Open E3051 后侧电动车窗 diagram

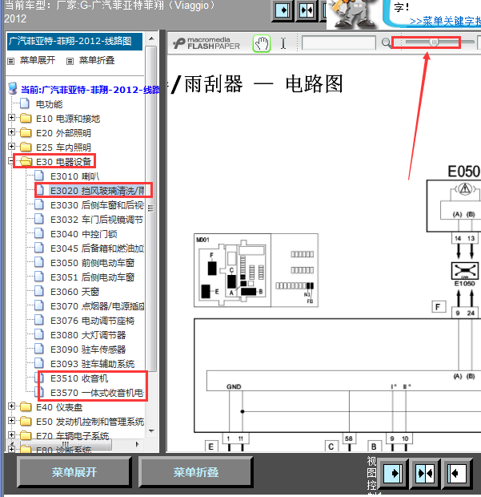[x=92, y=277]
